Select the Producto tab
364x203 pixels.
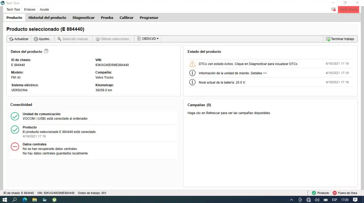[14, 18]
